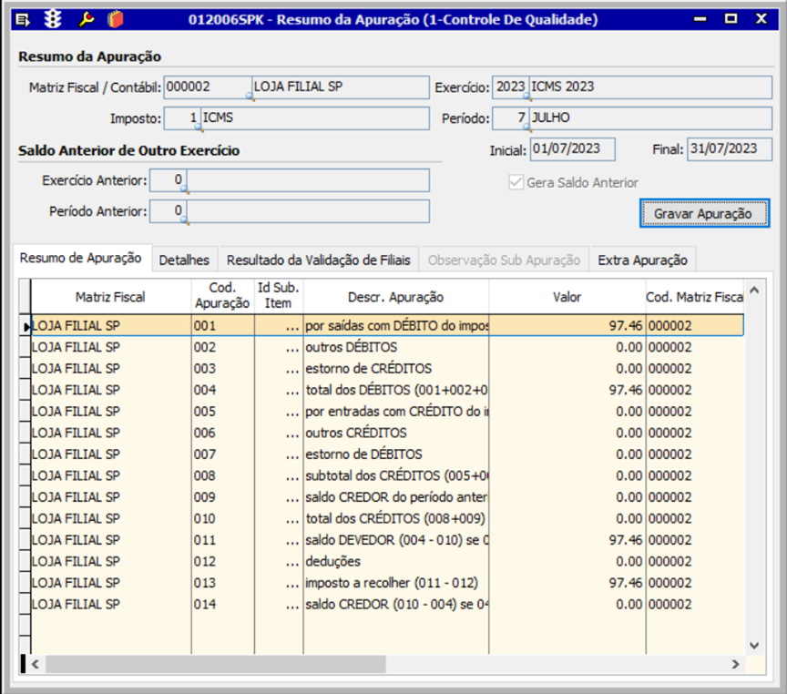Screen dimensions: 787x694
Task: Click the grid's horizontal scrollbar right arrow
Action: click(735, 665)
